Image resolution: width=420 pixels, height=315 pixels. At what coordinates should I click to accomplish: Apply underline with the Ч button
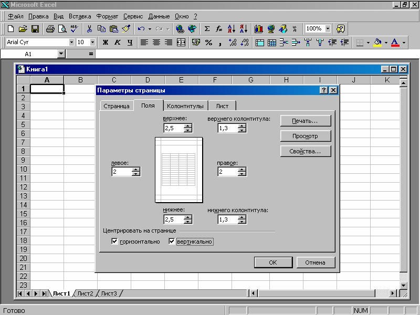pos(130,43)
